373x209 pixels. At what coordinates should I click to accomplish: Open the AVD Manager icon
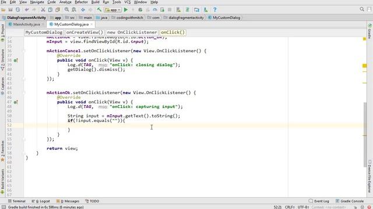(178, 10)
